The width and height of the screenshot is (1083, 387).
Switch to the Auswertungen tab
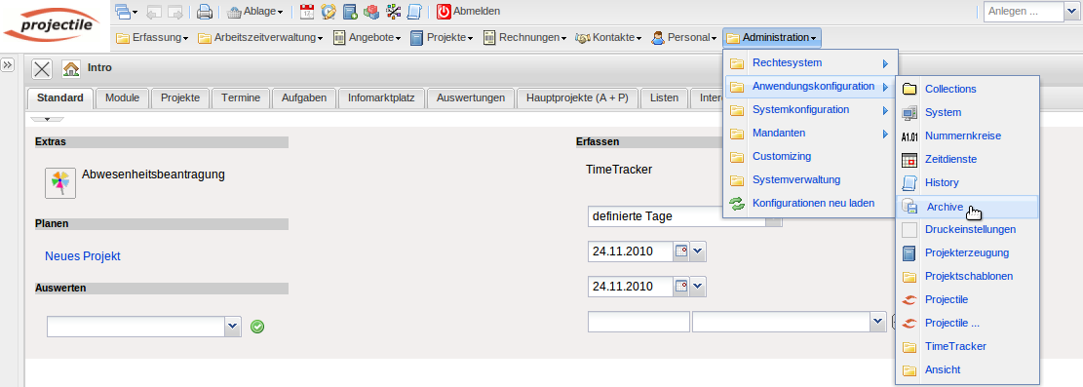pos(471,98)
